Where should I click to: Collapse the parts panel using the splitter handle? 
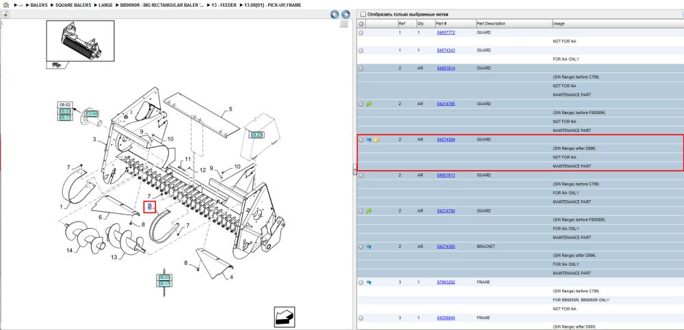point(354,169)
